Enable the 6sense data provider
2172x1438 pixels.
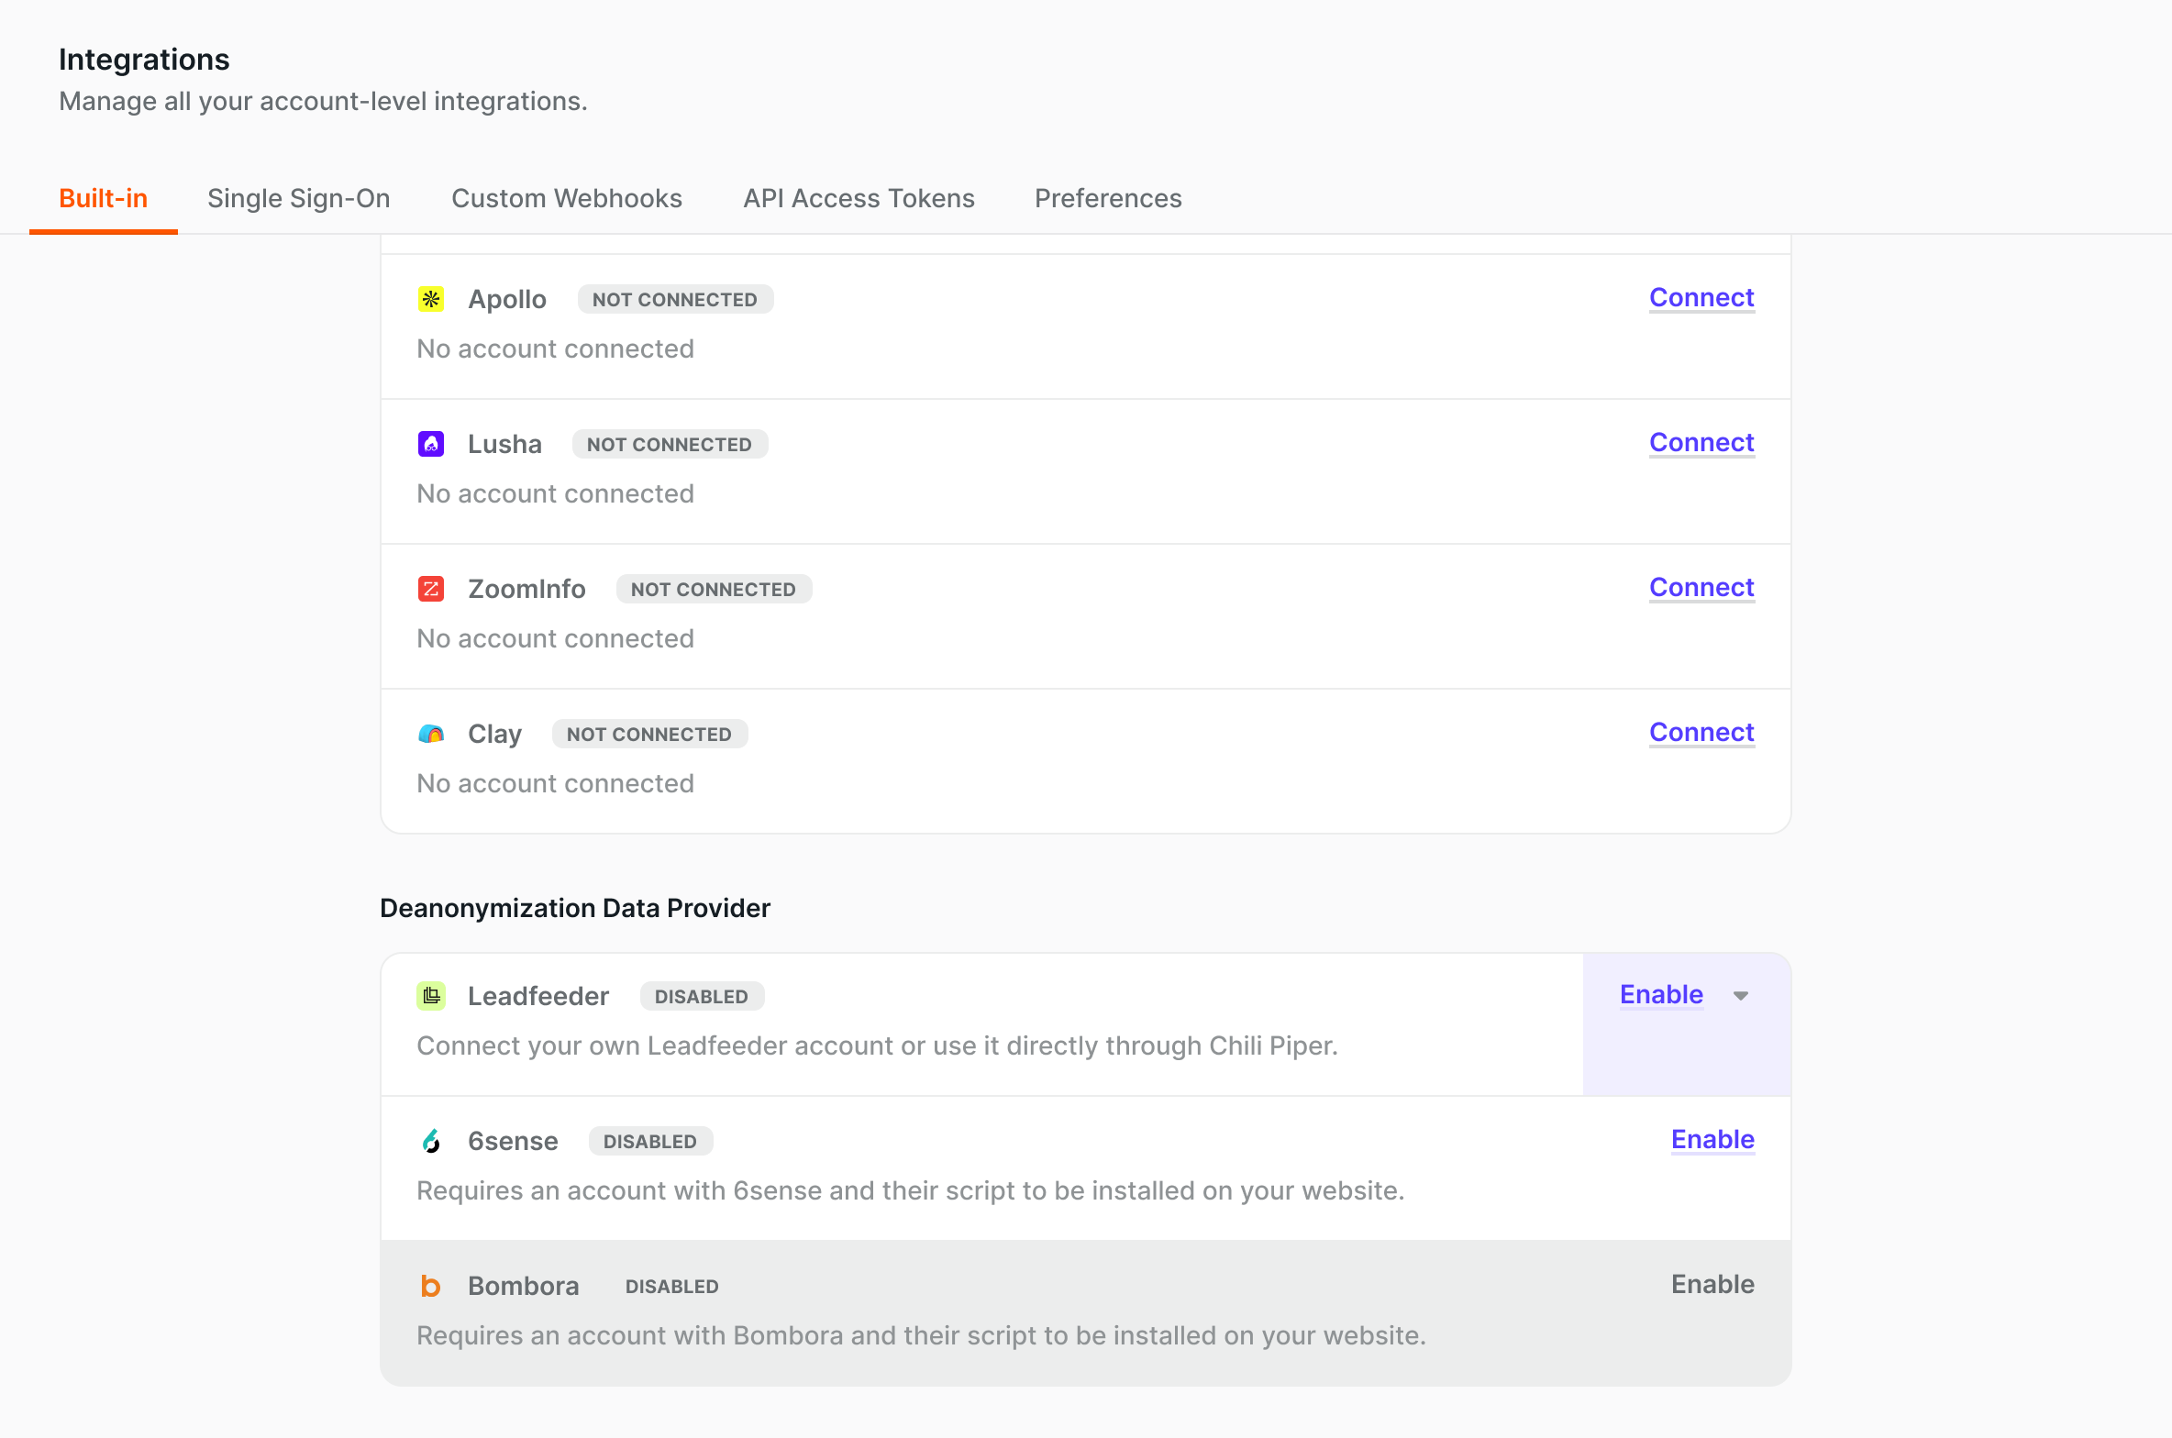1712,1139
